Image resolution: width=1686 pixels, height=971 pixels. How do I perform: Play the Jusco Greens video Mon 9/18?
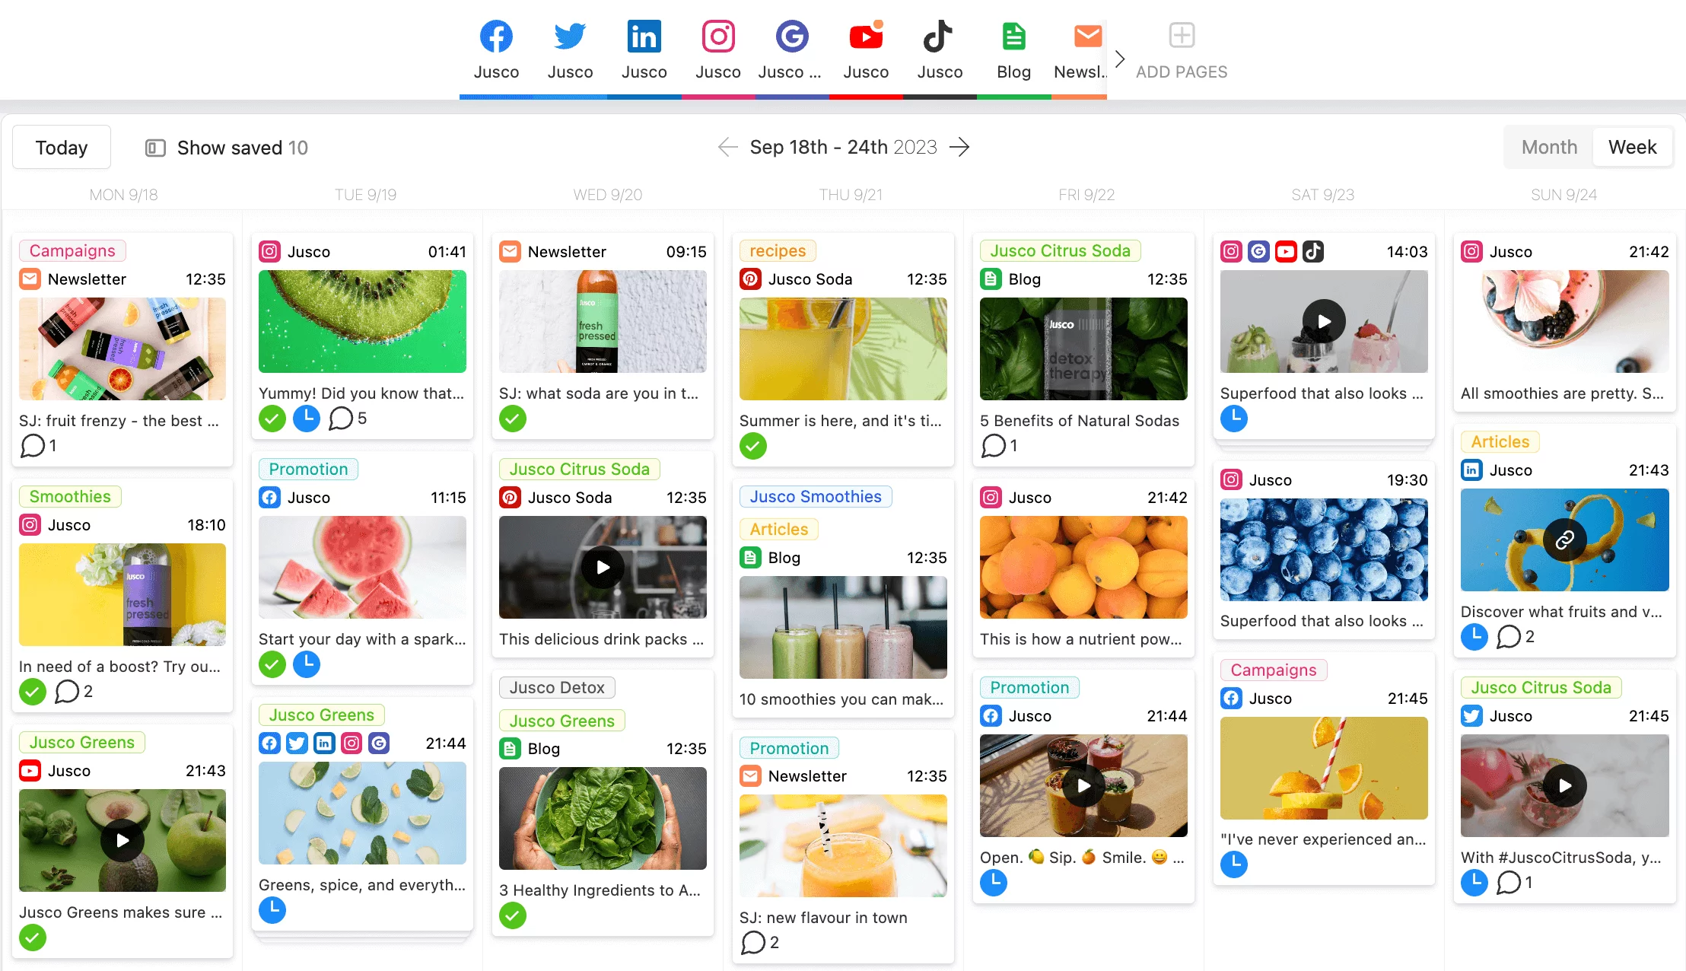click(122, 840)
